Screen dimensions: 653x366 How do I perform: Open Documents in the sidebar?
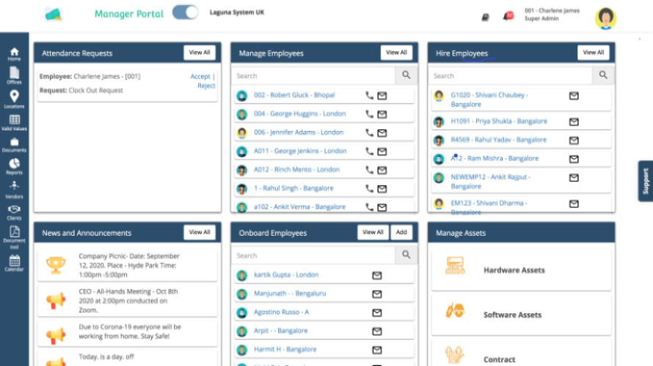[x=14, y=146]
